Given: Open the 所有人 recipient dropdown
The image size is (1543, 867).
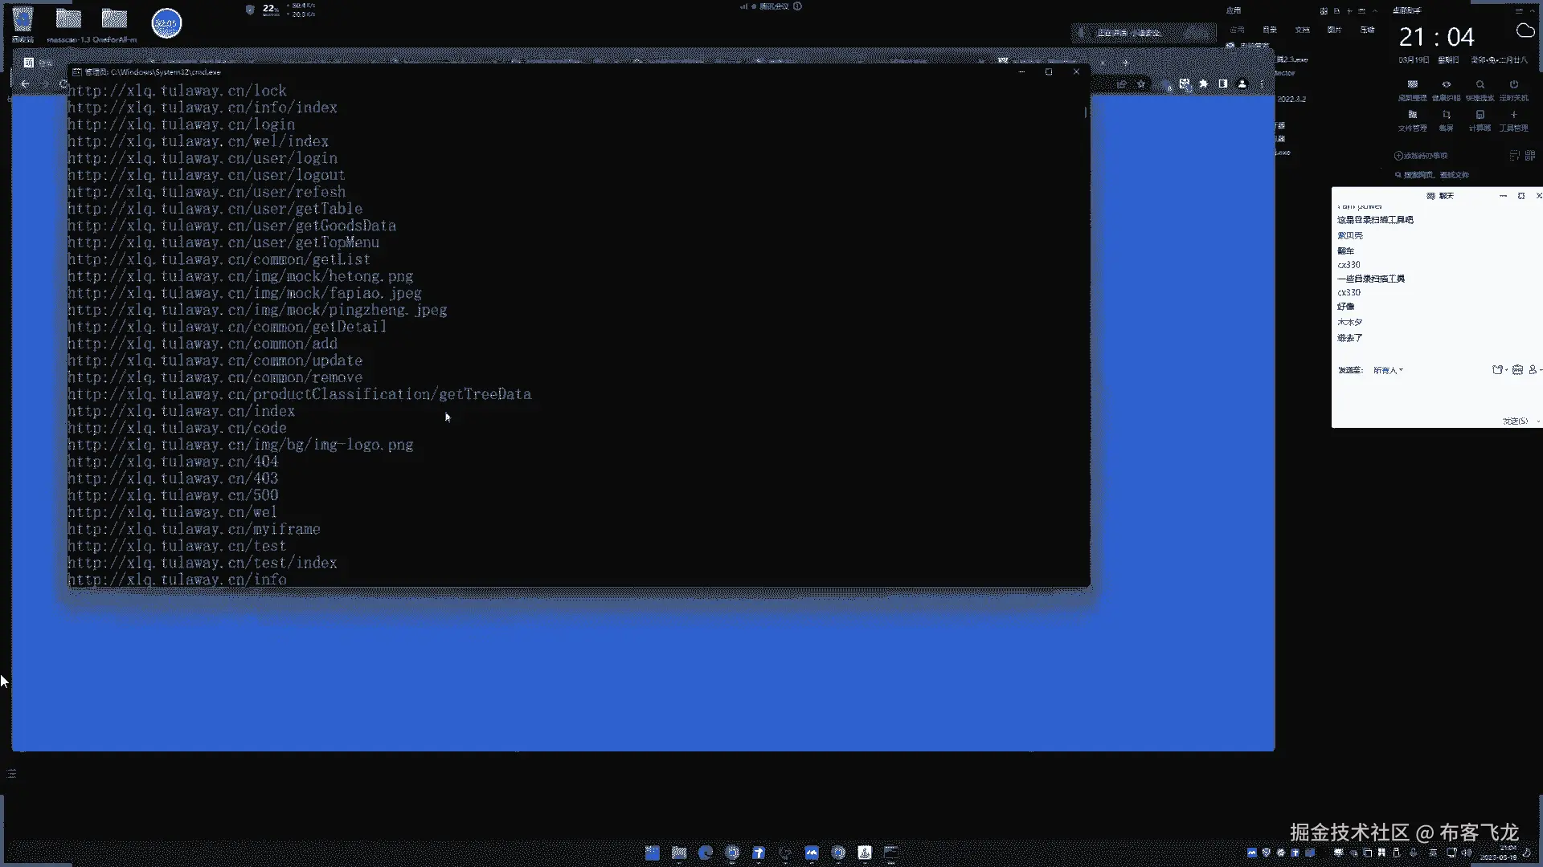Looking at the screenshot, I should (x=1388, y=370).
